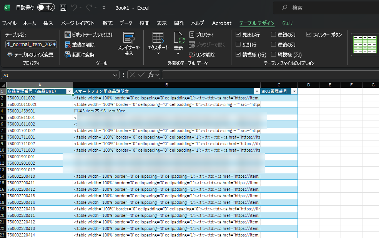Click the Excel app icon in title bar
Viewport: 379px width, 238px height.
7,8
